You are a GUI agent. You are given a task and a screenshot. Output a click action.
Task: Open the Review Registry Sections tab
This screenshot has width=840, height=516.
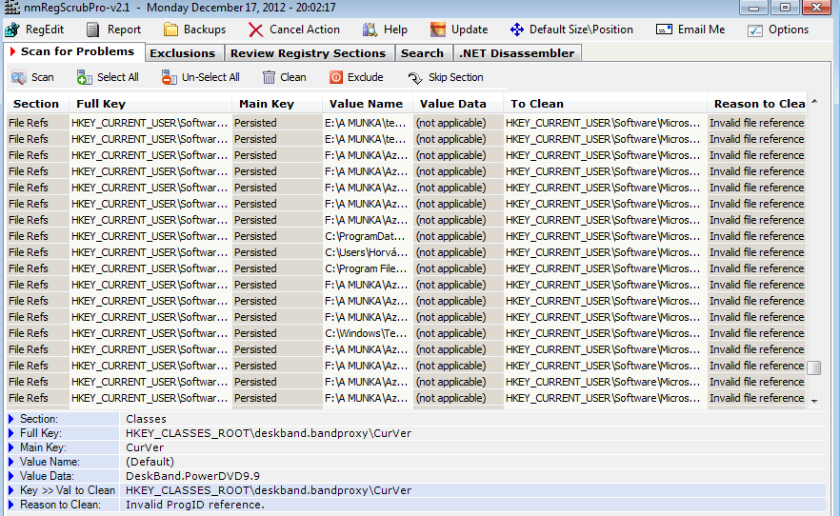(308, 53)
